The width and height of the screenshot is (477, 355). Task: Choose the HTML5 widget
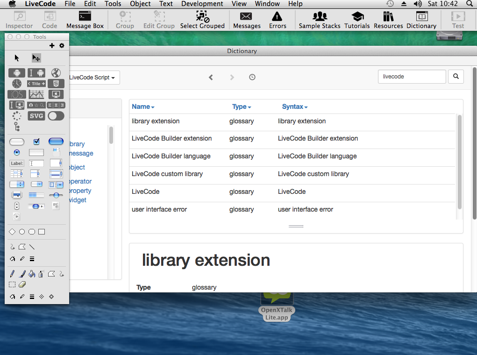(x=56, y=84)
